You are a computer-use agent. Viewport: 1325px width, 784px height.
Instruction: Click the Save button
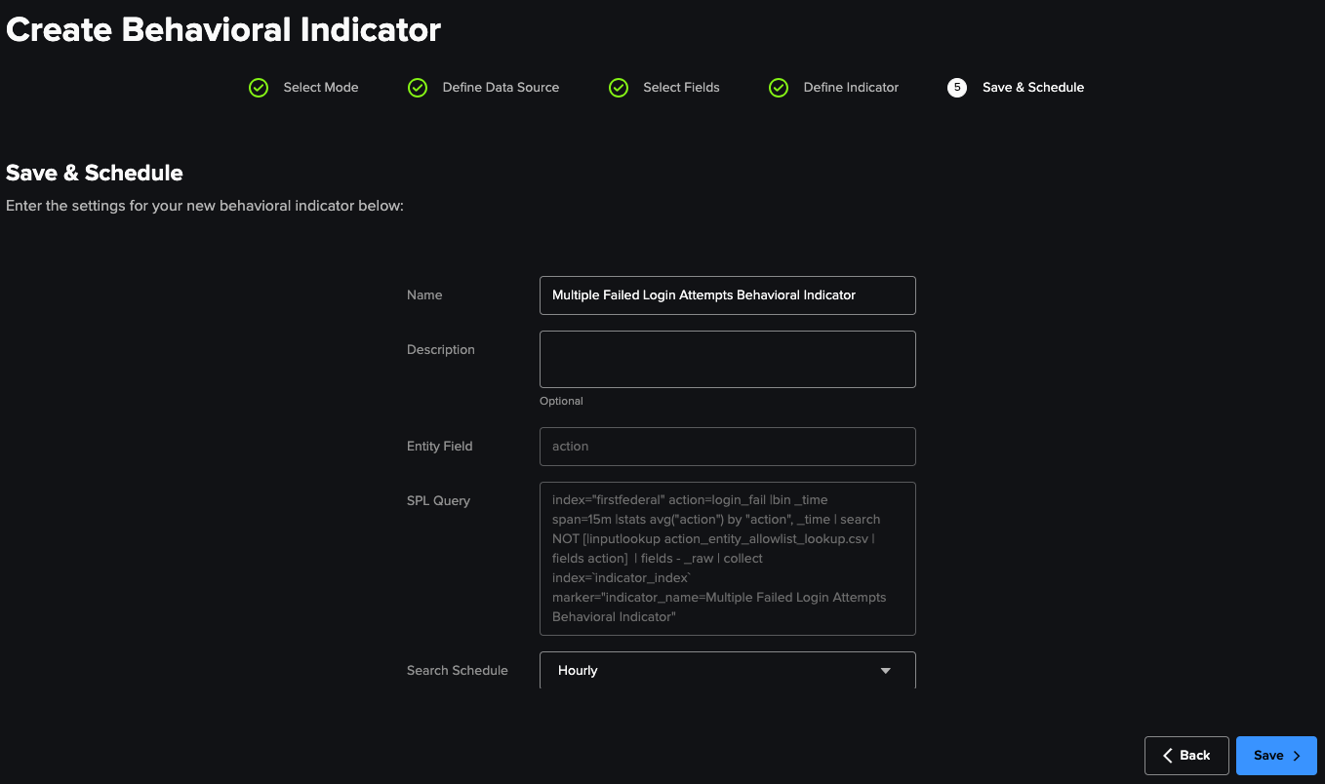(1276, 755)
